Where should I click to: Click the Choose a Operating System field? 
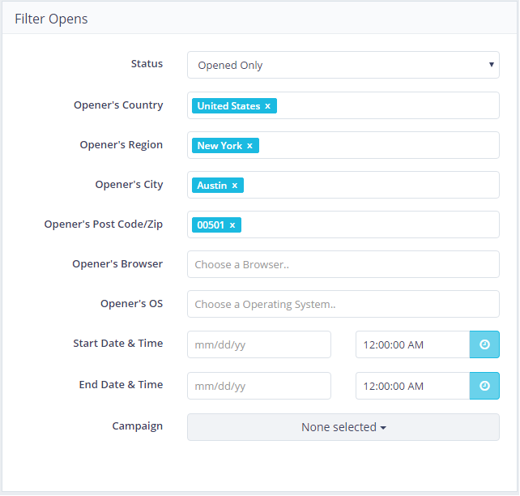pyautogui.click(x=343, y=304)
